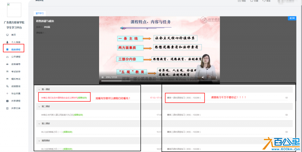The image size is (302, 152).
Task: Mute the video with the speaker icon
Action: pyautogui.click(x=203, y=77)
